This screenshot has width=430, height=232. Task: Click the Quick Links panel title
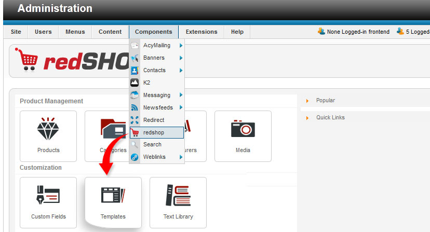point(330,117)
